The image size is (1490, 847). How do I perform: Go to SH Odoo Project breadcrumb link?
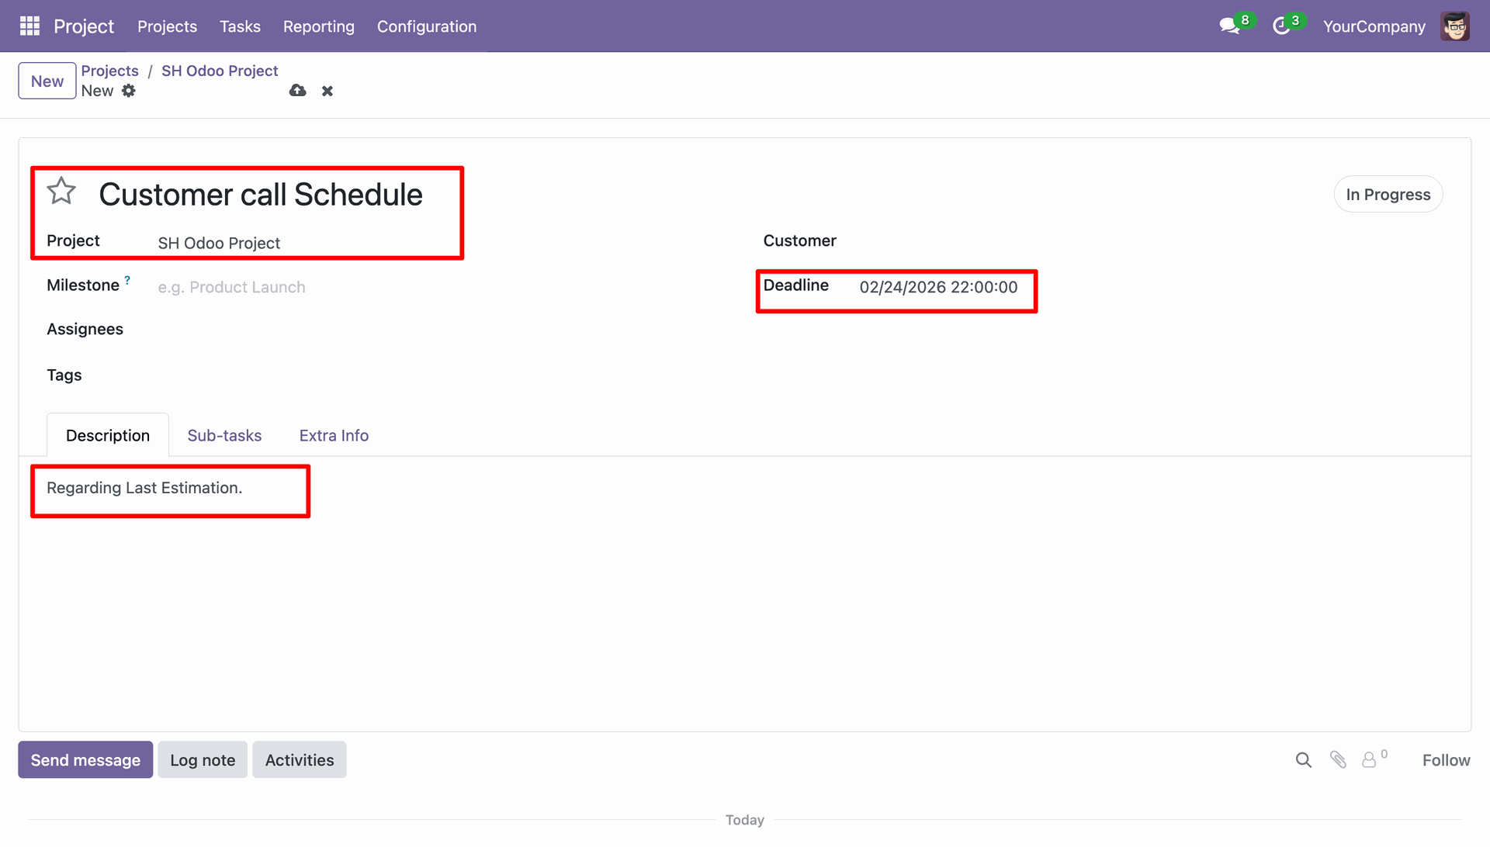[220, 71]
